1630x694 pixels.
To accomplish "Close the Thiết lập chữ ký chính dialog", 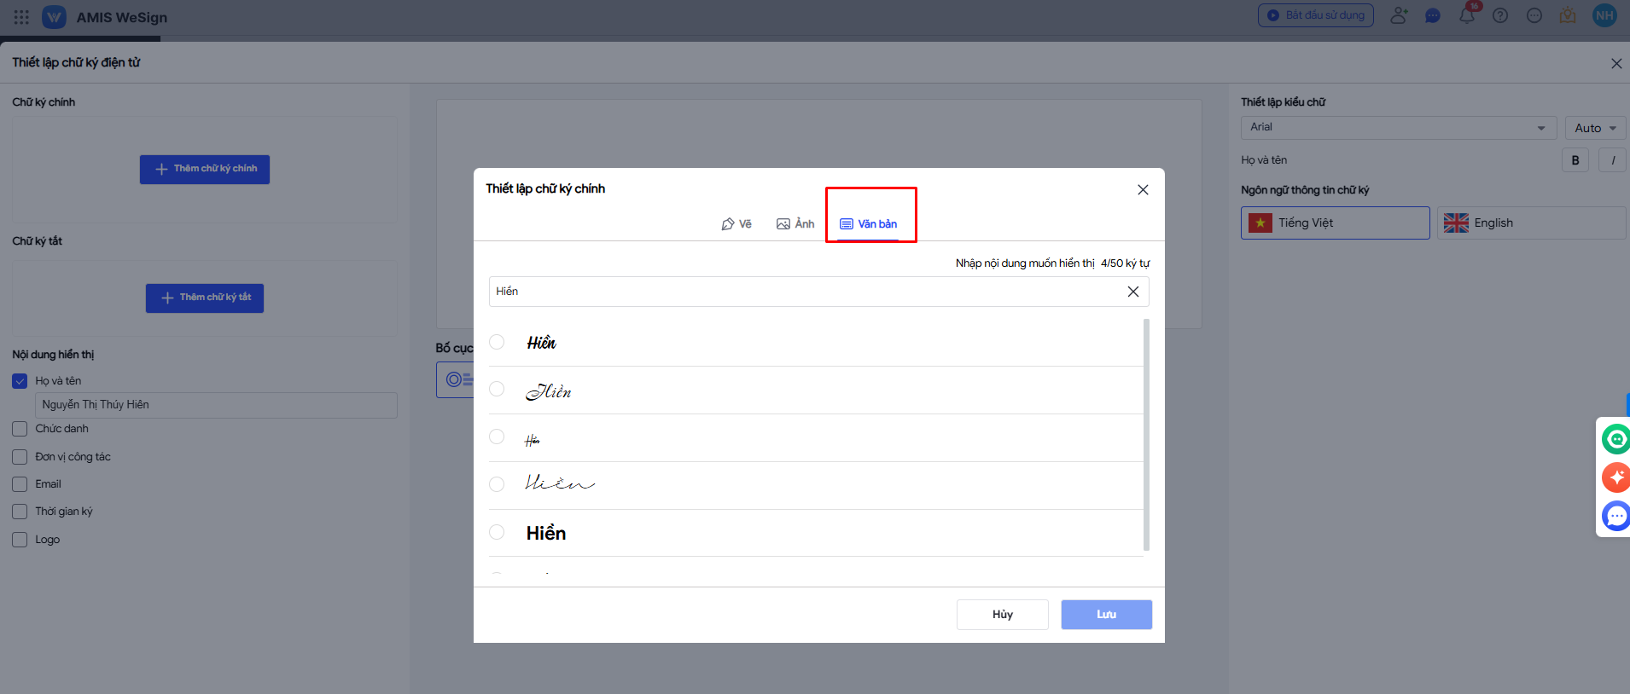I will coord(1143,189).
